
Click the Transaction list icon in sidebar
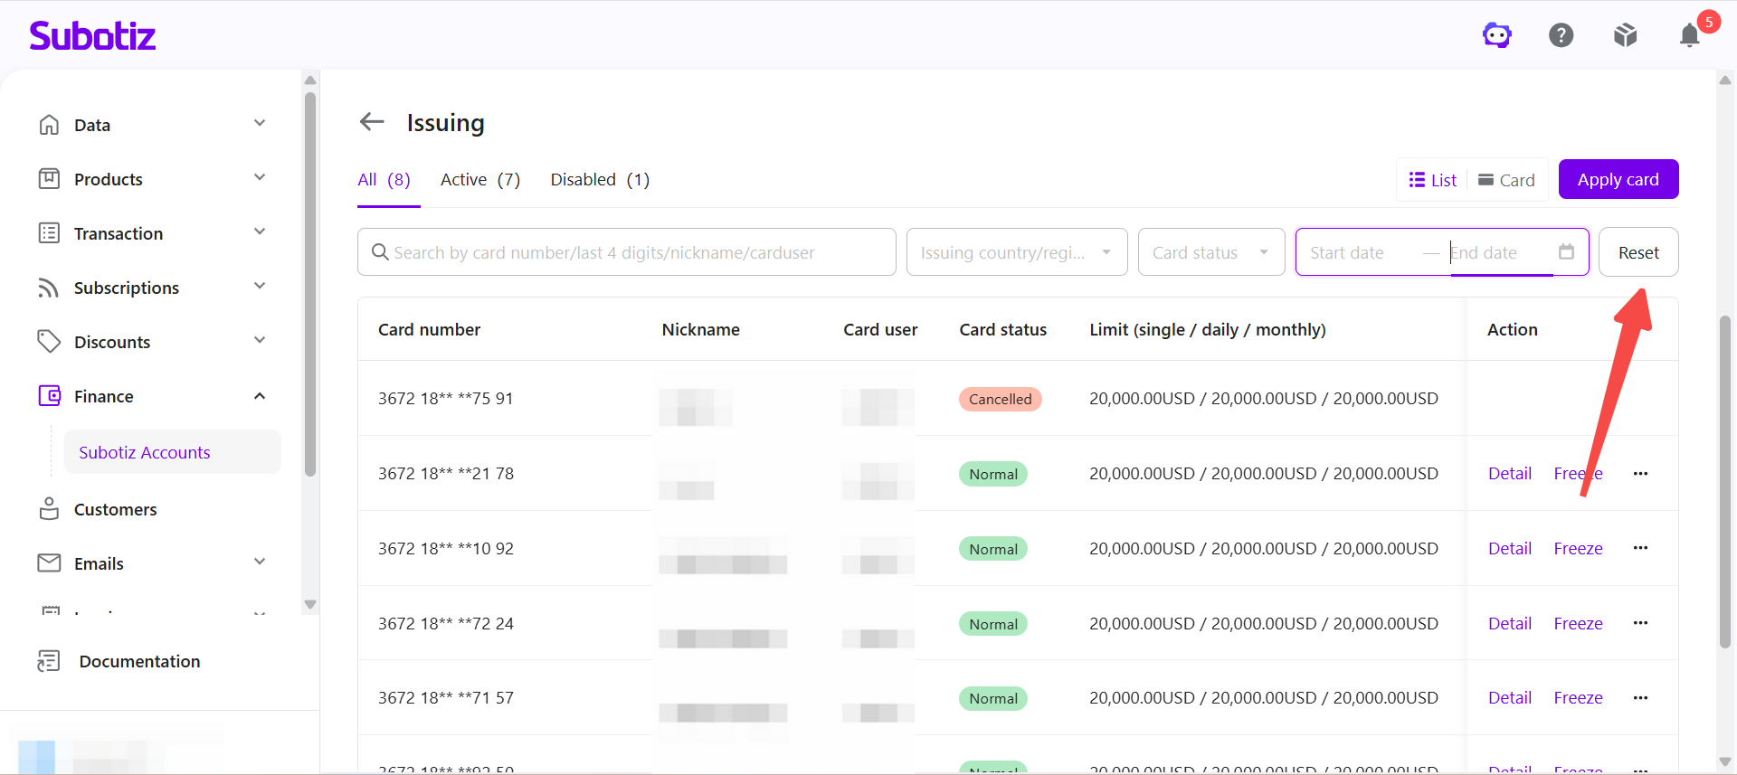coord(49,233)
